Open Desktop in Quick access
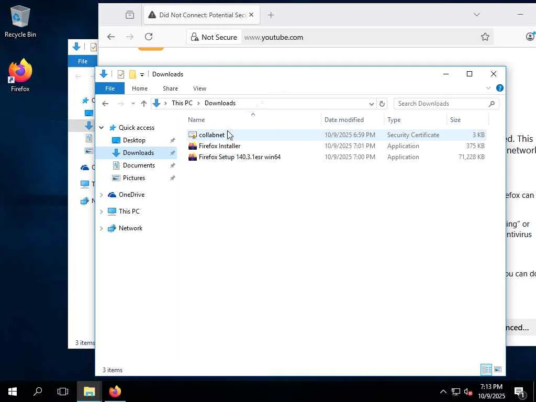The height and width of the screenshot is (402, 536). coord(134,140)
